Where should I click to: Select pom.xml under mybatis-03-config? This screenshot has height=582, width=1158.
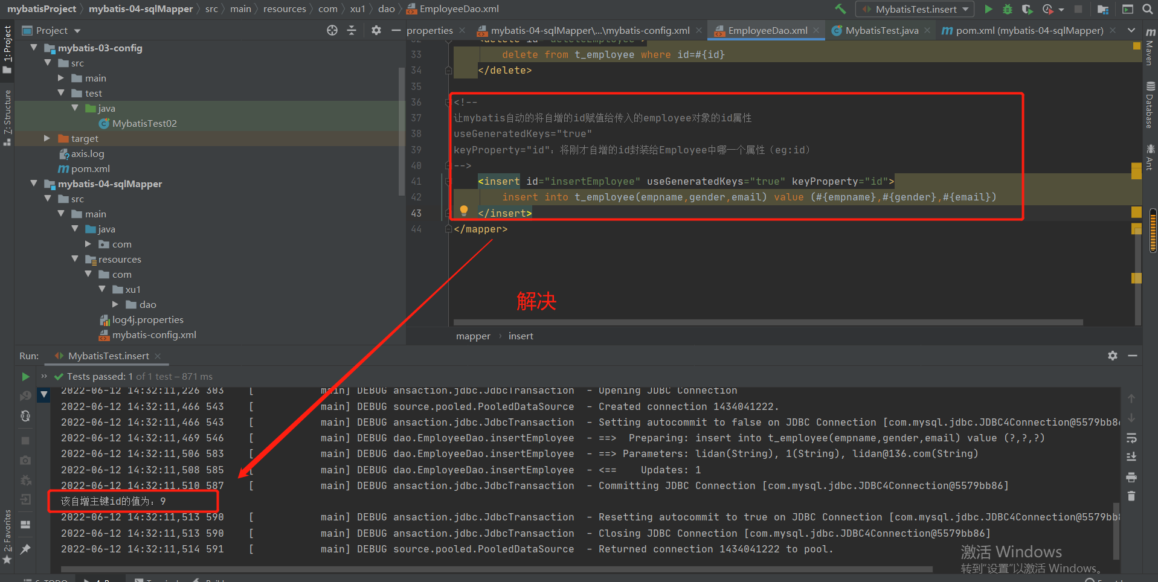[x=84, y=168]
